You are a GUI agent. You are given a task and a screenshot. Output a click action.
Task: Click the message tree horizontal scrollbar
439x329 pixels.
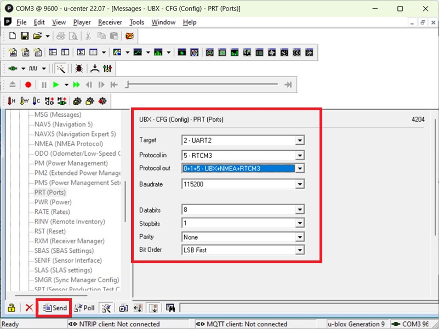click(x=51, y=295)
